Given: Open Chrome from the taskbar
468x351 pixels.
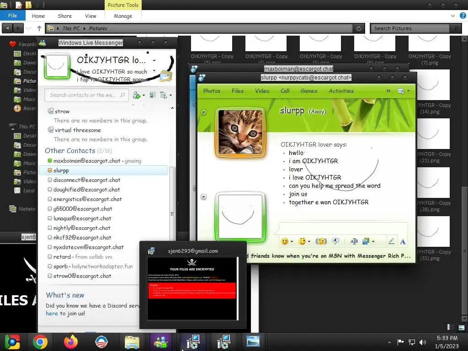Looking at the screenshot, I should point(40,342).
